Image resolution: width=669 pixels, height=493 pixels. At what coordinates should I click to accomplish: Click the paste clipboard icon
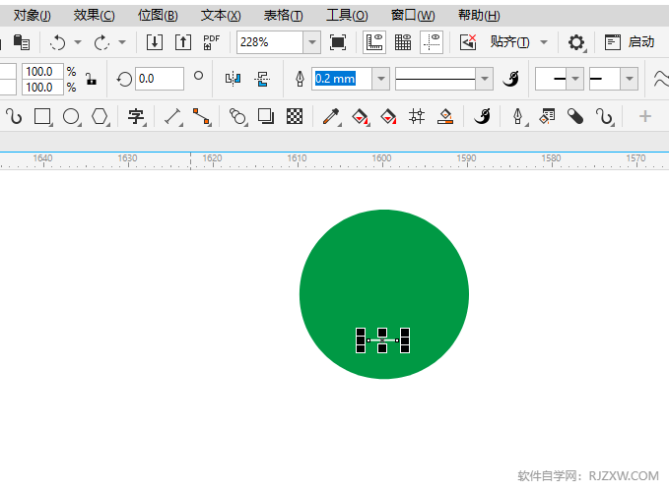pos(22,42)
